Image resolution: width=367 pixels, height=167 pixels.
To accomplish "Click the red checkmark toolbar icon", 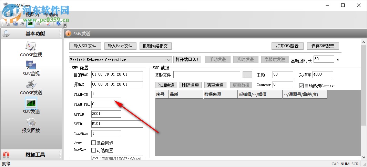I will (x=48, y=23).
